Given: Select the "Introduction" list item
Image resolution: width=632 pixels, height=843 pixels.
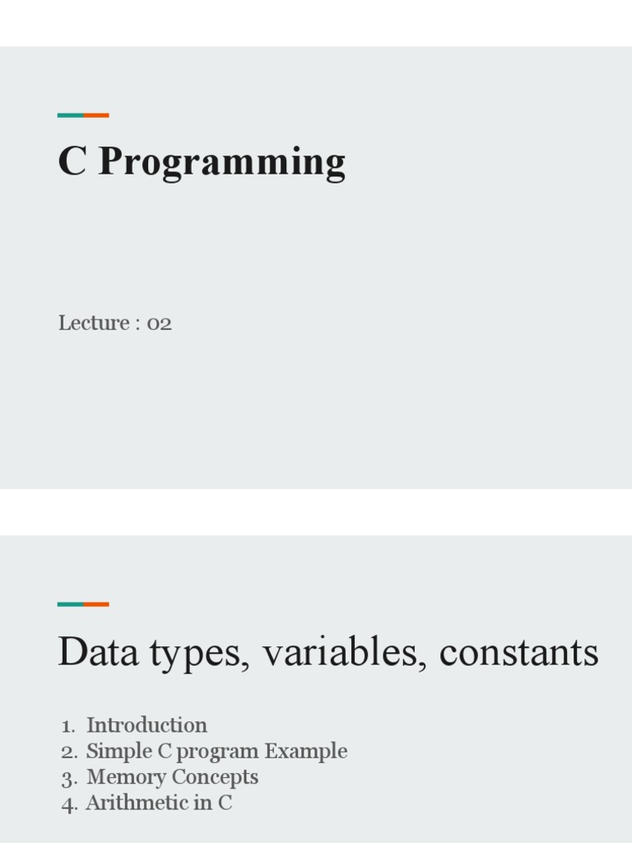Looking at the screenshot, I should [146, 725].
